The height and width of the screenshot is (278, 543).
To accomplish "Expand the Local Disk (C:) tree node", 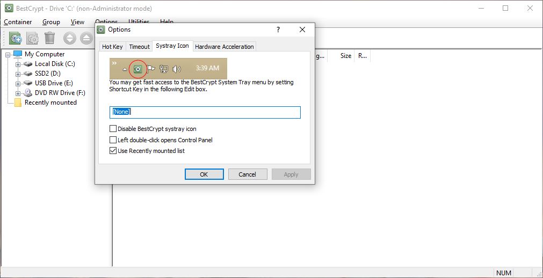I will click(18, 64).
